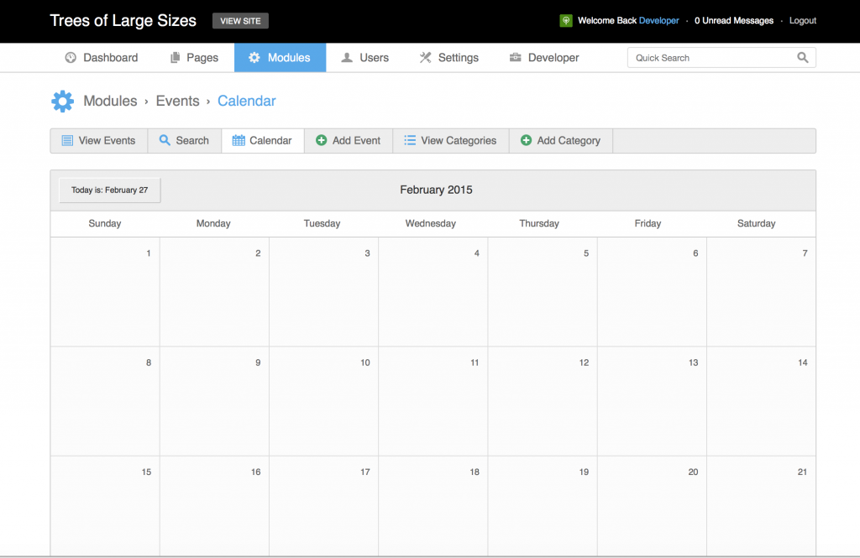Open the Settings tab
Screen dimensions: 860x558
click(448, 58)
